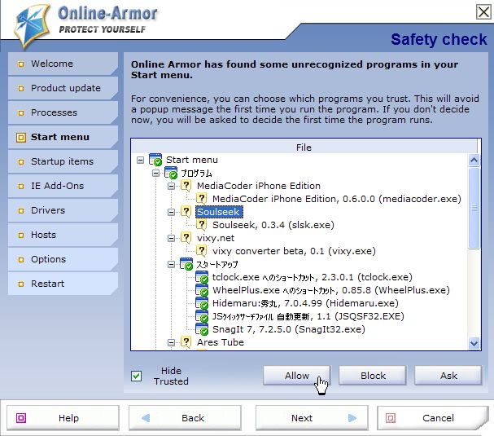Click the Start menu root node icon

[x=155, y=159]
